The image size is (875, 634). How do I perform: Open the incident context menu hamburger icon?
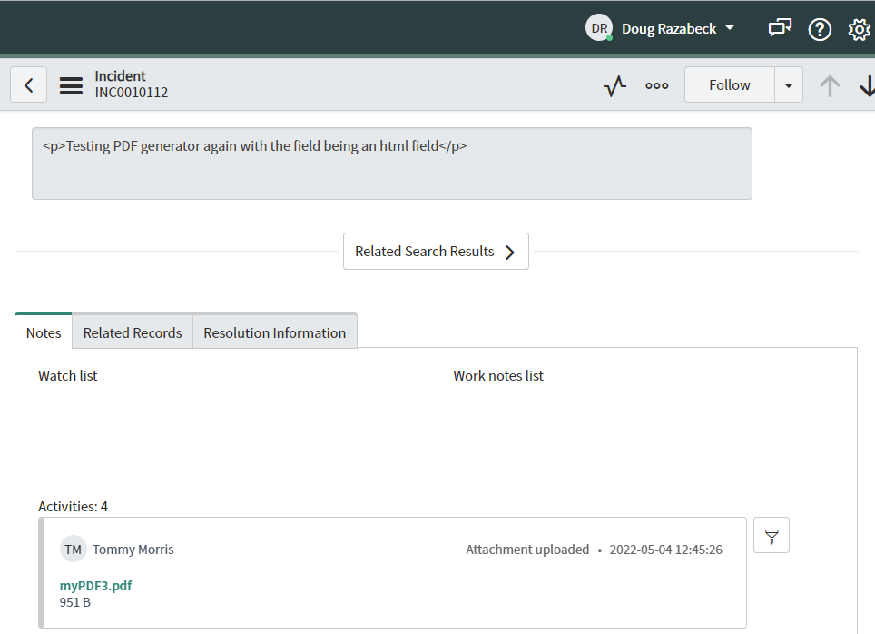71,84
